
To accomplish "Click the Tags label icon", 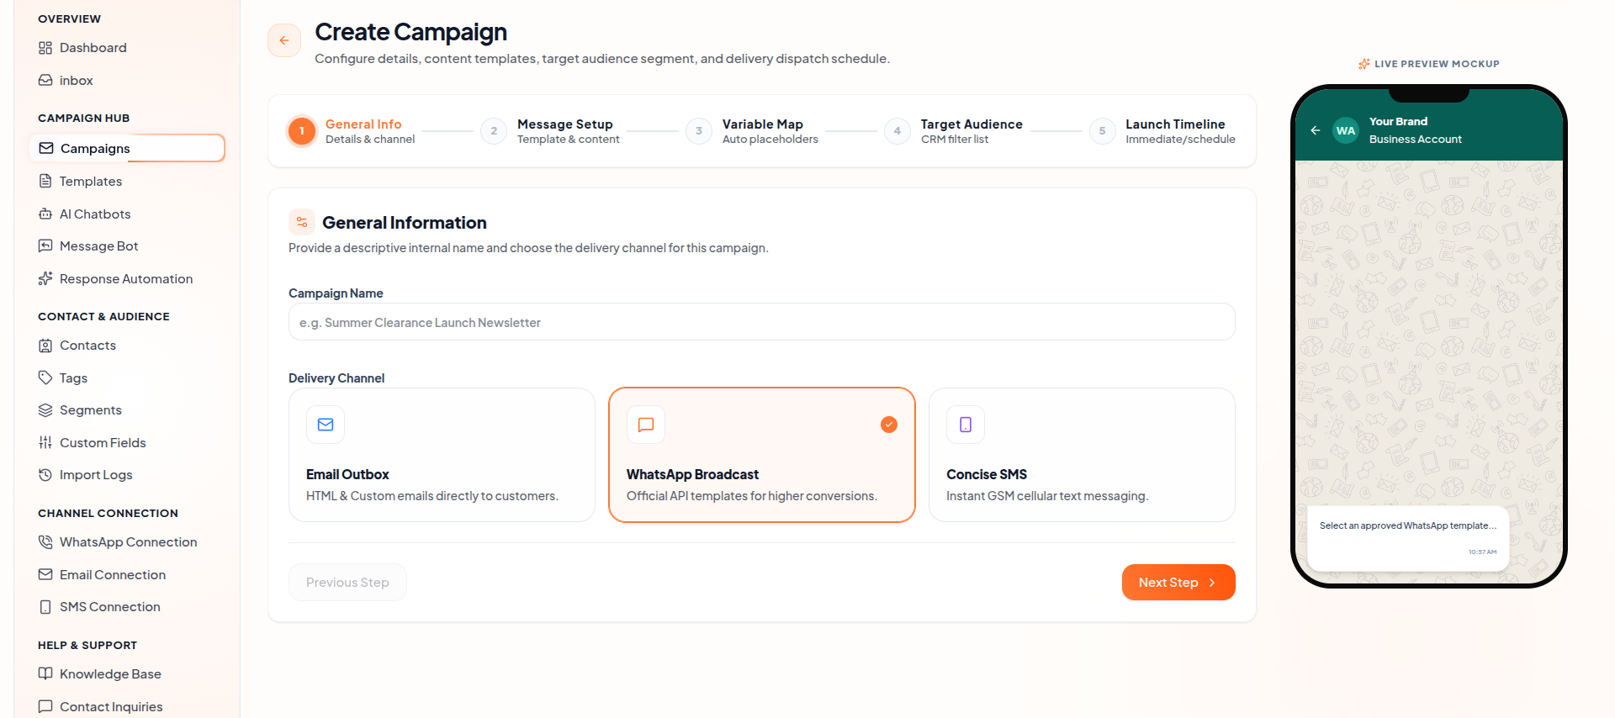I will (x=45, y=377).
